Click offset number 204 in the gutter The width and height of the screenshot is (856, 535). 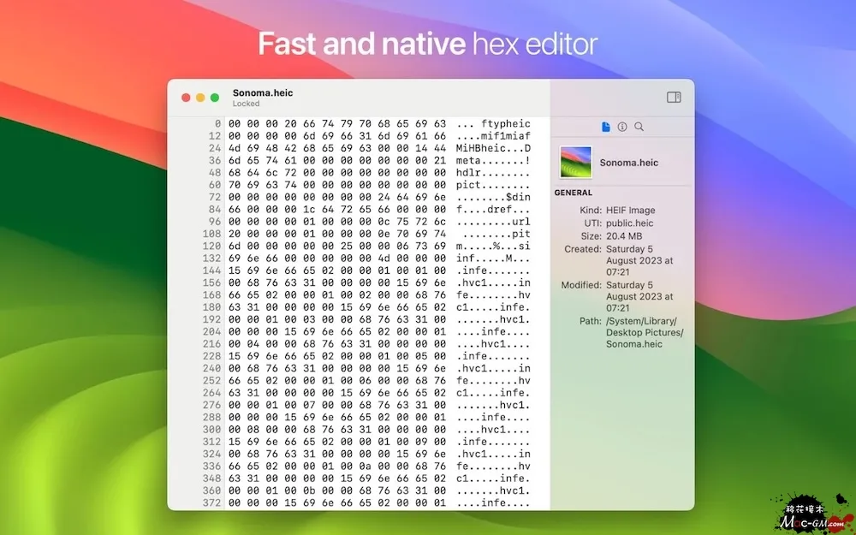211,332
